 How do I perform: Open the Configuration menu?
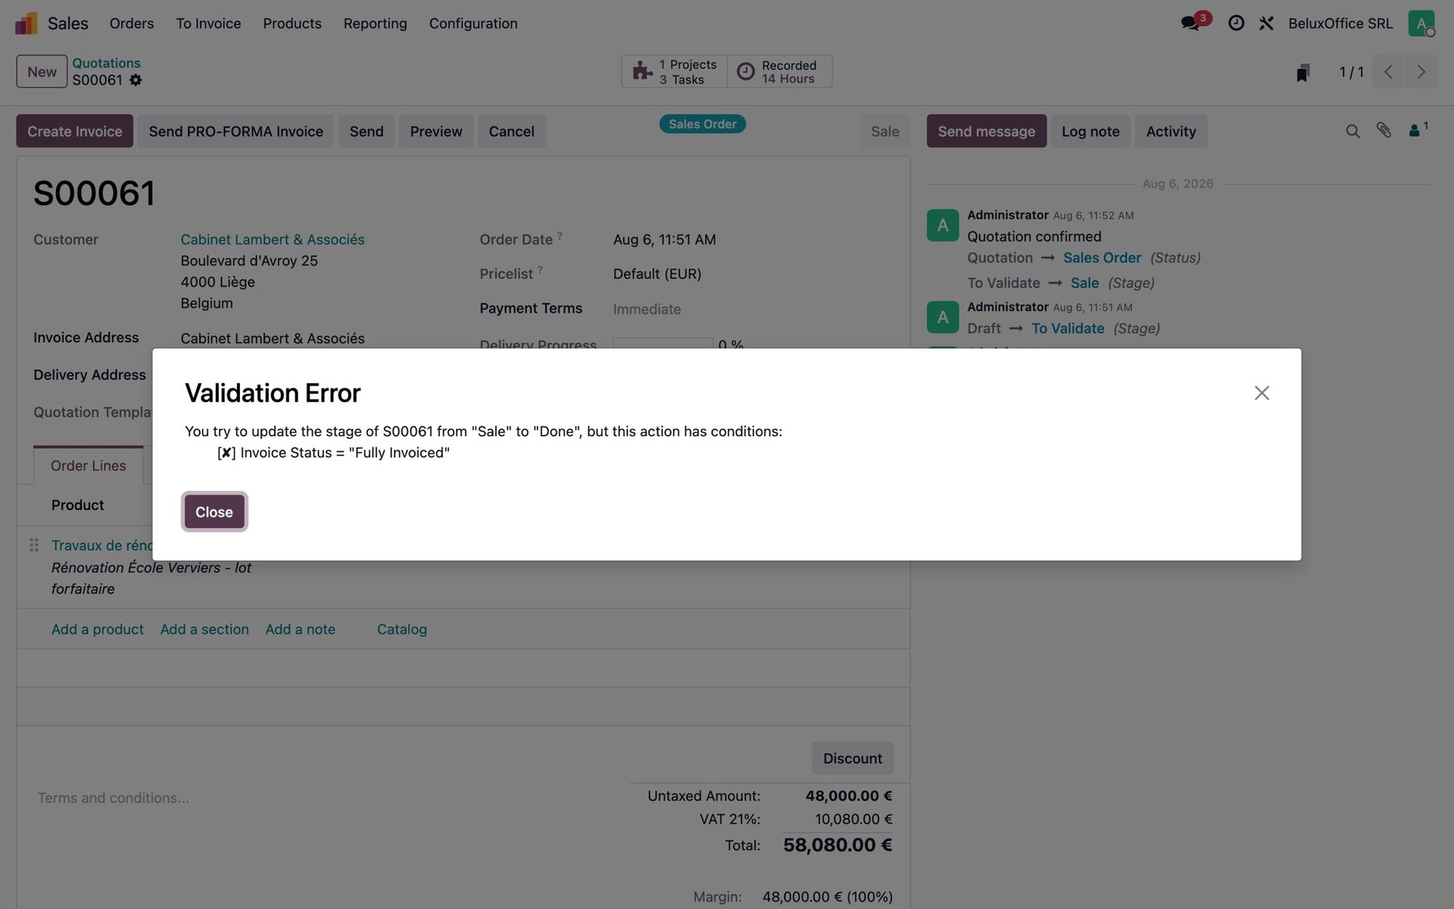click(x=473, y=23)
